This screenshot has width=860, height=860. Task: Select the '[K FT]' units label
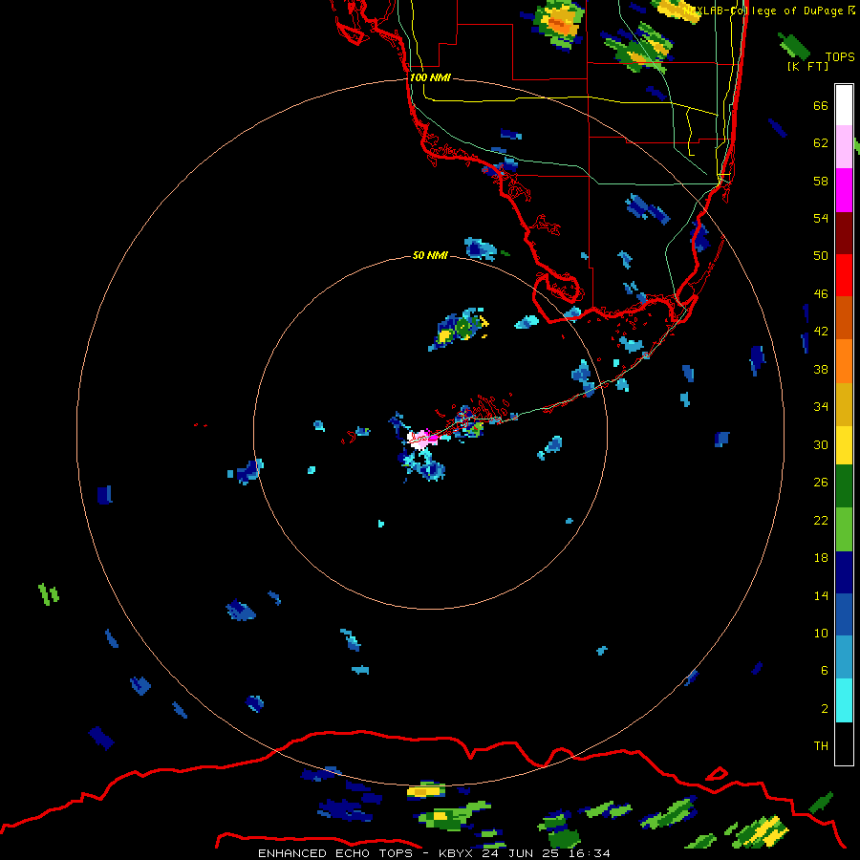point(807,67)
